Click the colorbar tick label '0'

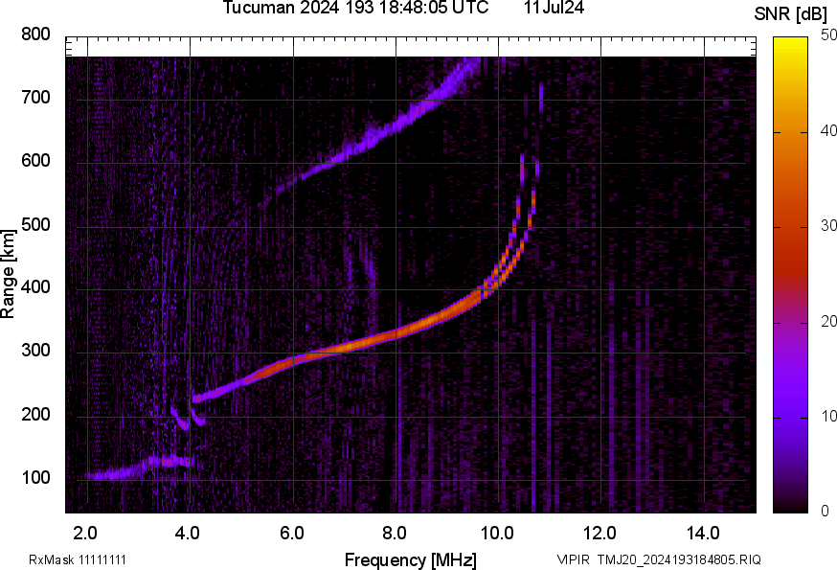coord(825,512)
